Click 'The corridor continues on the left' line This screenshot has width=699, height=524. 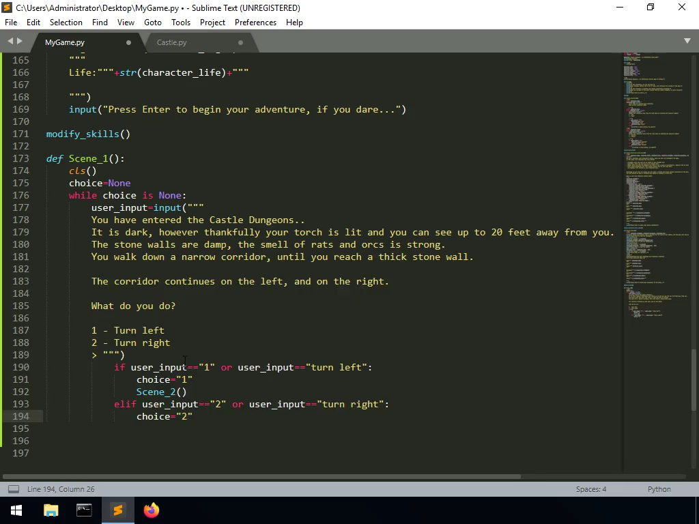(240, 281)
